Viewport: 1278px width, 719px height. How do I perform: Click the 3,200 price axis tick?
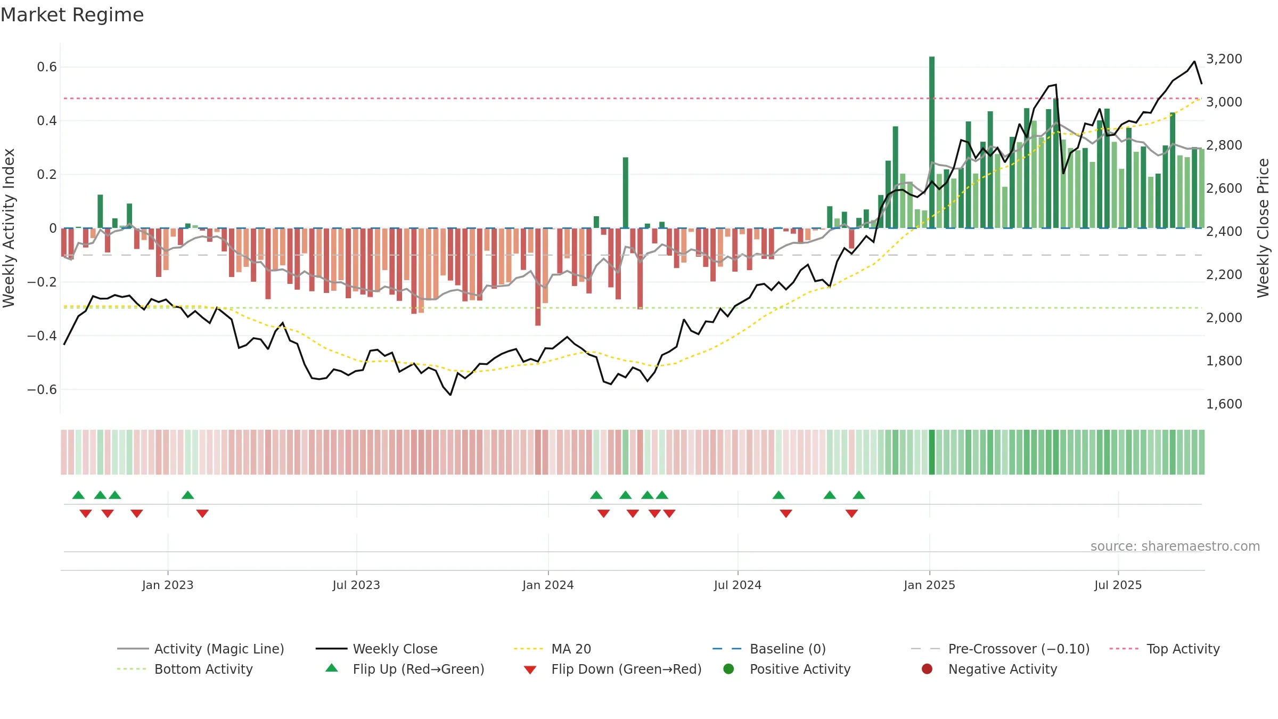1224,59
